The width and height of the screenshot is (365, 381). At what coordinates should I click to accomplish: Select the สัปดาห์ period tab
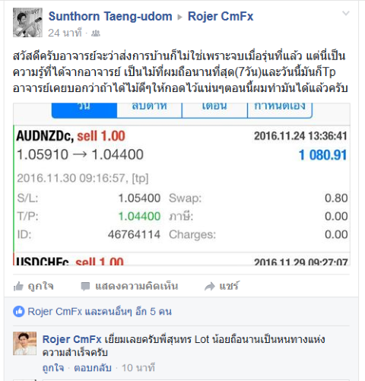tap(149, 110)
